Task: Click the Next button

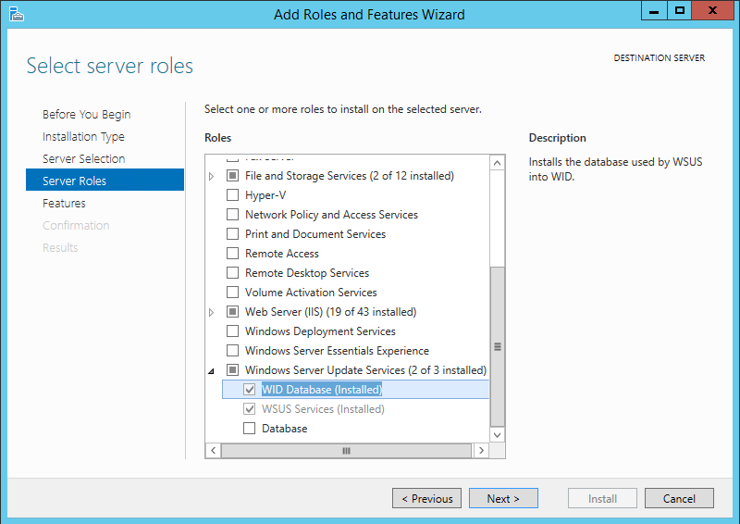Action: click(x=502, y=498)
